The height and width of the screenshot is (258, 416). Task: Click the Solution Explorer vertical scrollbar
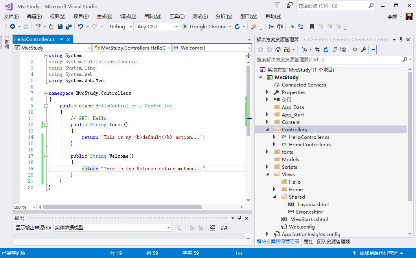click(x=410, y=137)
